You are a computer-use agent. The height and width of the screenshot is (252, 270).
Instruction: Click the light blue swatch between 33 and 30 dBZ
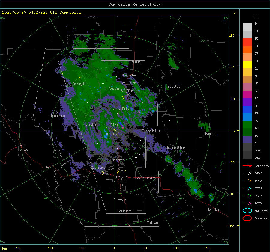tap(247, 117)
